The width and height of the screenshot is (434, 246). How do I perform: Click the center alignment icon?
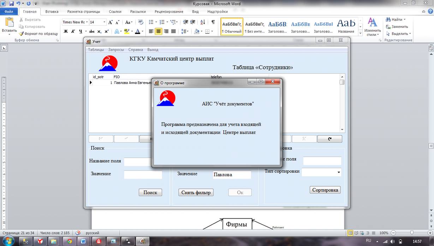(x=159, y=31)
